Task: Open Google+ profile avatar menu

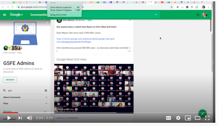Action: tap(205, 15)
